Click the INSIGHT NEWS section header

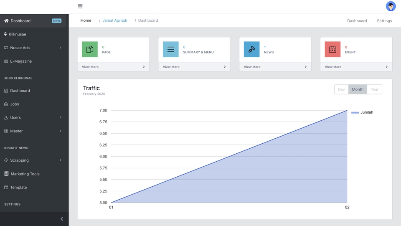(x=16, y=148)
